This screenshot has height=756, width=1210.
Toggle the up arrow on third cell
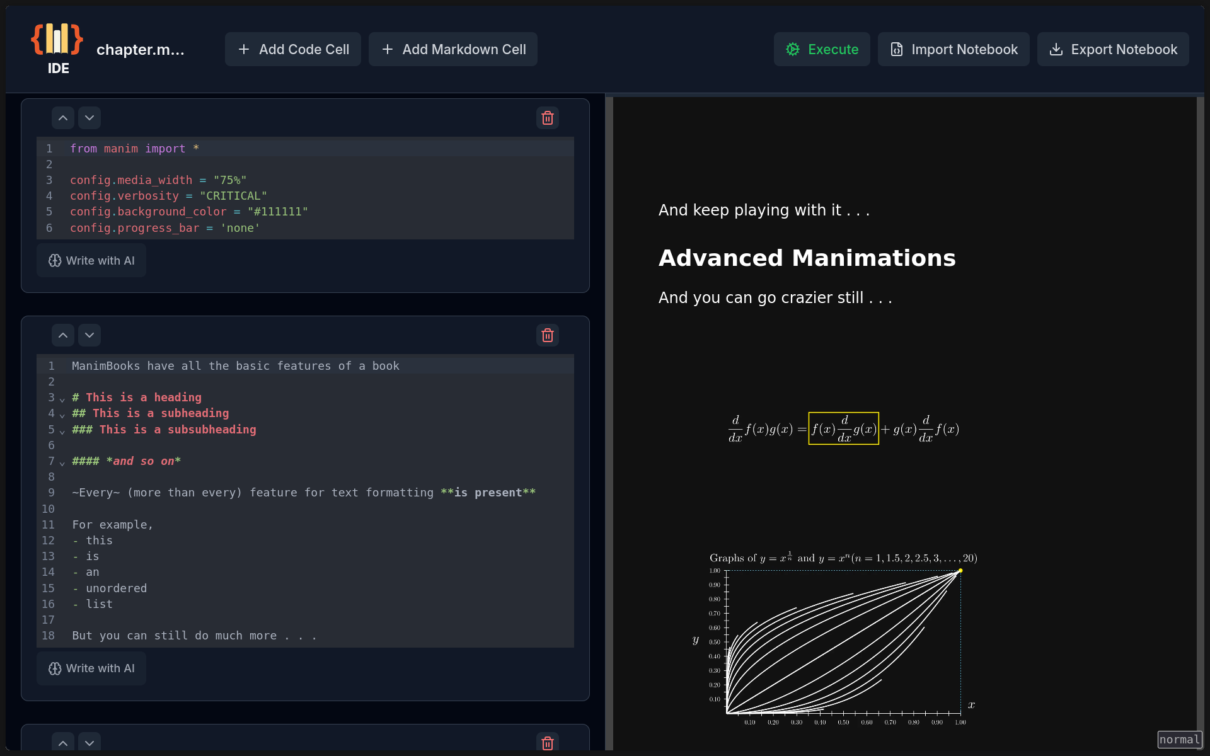point(62,742)
